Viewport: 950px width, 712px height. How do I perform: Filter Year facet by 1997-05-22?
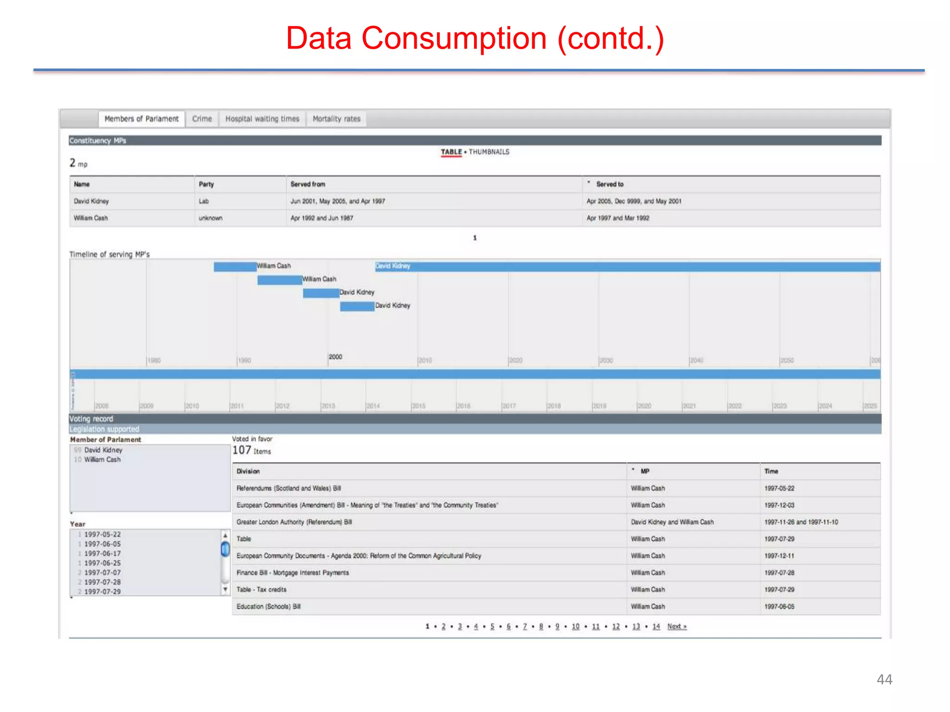click(x=102, y=534)
